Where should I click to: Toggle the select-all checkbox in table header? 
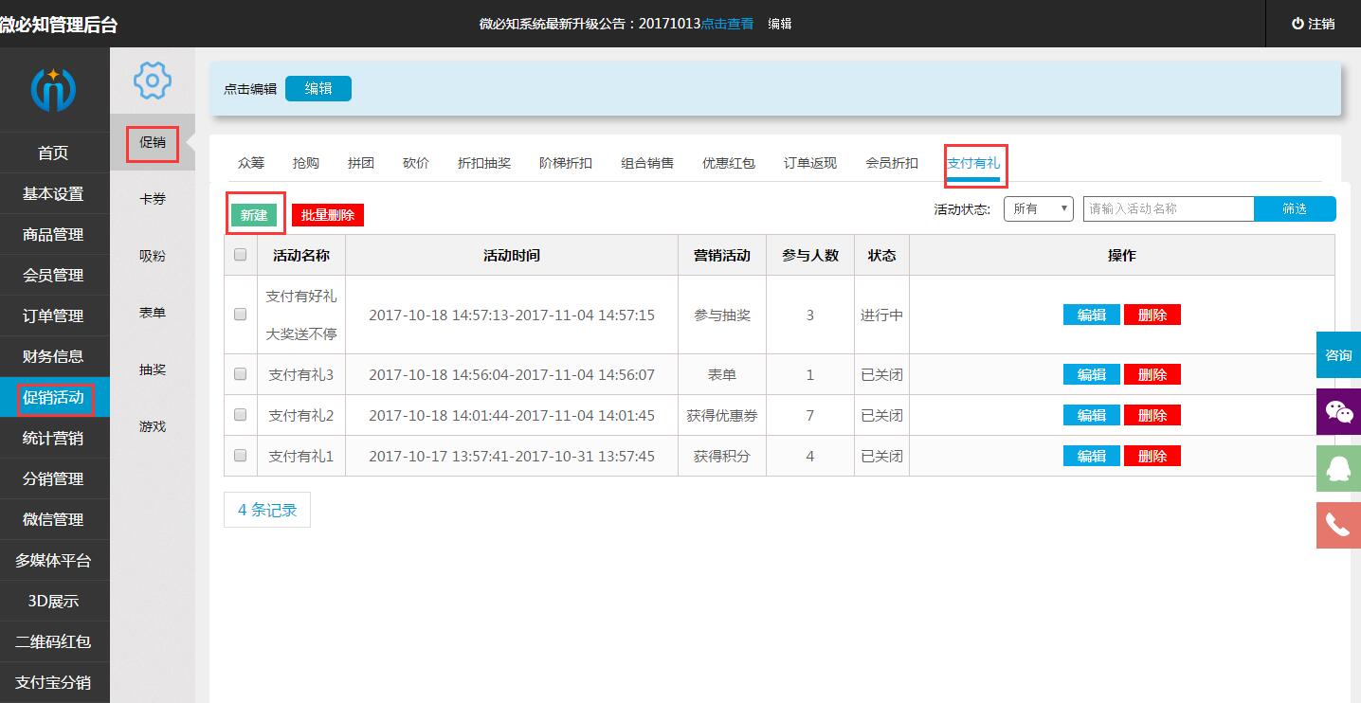[x=240, y=255]
